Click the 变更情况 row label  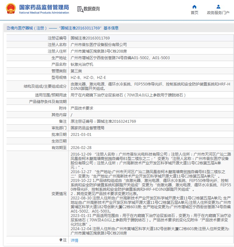pos(59,194)
